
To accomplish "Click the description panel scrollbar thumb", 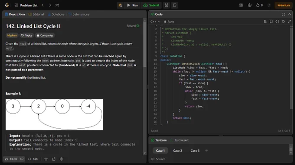I will (x=144, y=44).
